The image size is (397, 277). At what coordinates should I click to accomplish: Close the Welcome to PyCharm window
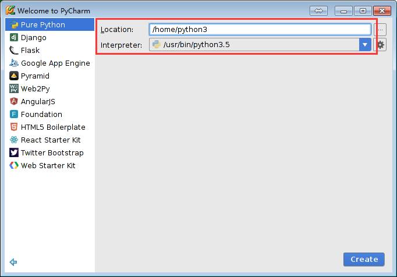[382, 11]
